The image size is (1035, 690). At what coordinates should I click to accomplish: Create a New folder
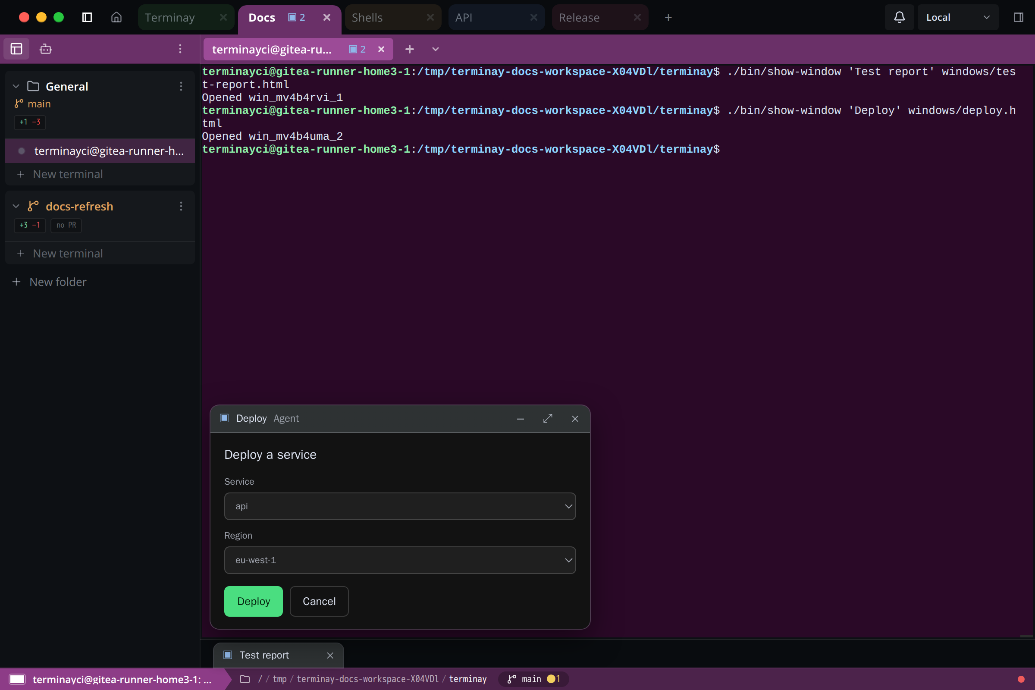49,282
